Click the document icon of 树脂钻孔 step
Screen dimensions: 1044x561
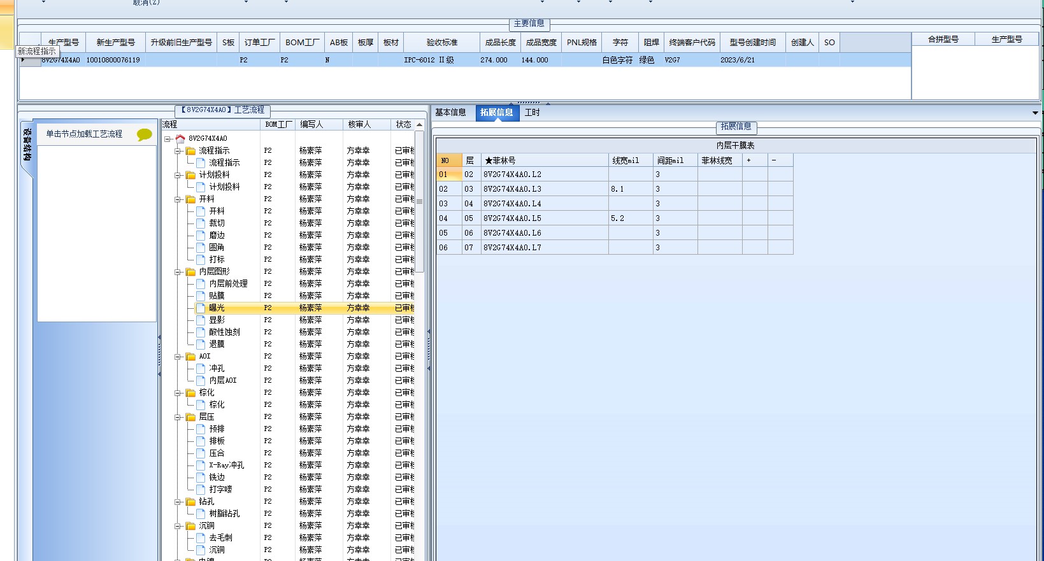tap(201, 513)
